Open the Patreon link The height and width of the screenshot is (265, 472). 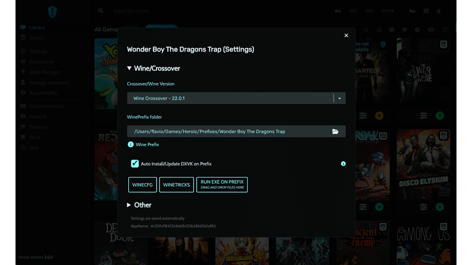(x=52, y=127)
